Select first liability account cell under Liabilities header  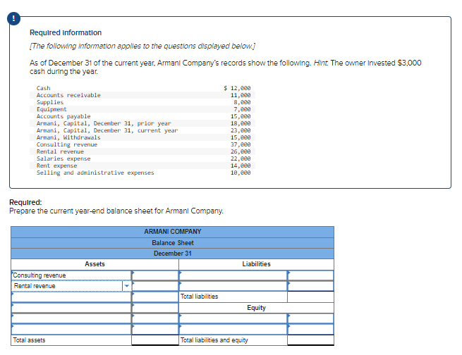coord(233,275)
